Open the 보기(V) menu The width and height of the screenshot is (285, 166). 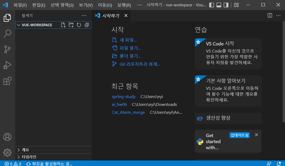coord(86,5)
